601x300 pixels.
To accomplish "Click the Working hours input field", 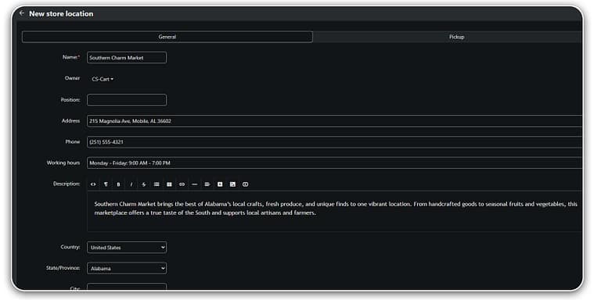I will click(x=334, y=163).
